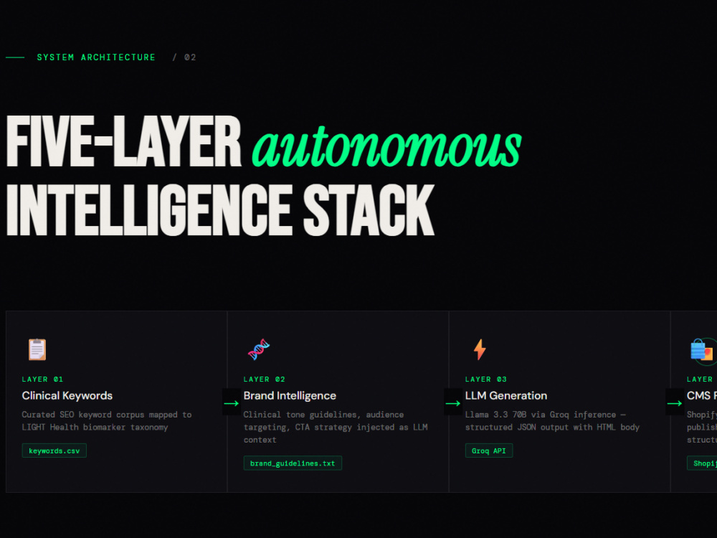Click the 'Clinical tone guidelines' description

click(336, 427)
